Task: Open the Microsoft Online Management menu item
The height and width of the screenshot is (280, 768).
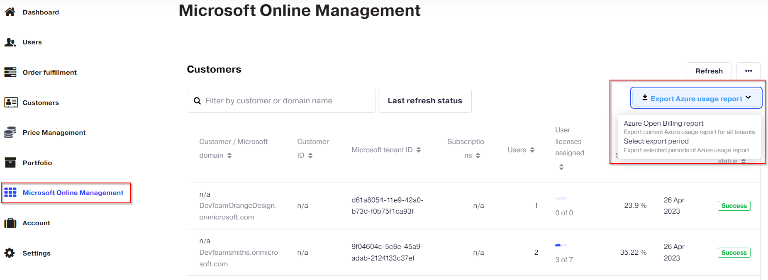Action: click(x=73, y=193)
